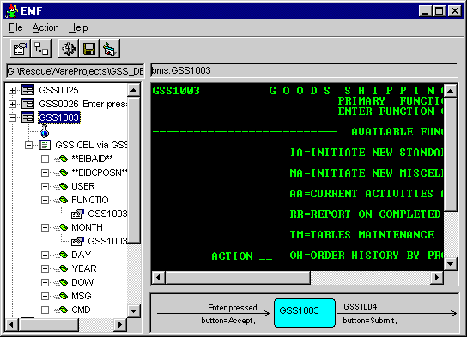
Task: Click the gear settings toolbar icon
Action: pos(68,49)
